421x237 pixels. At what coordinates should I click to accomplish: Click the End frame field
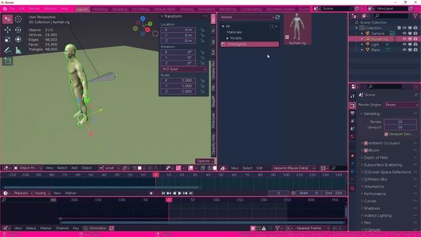(x=334, y=193)
